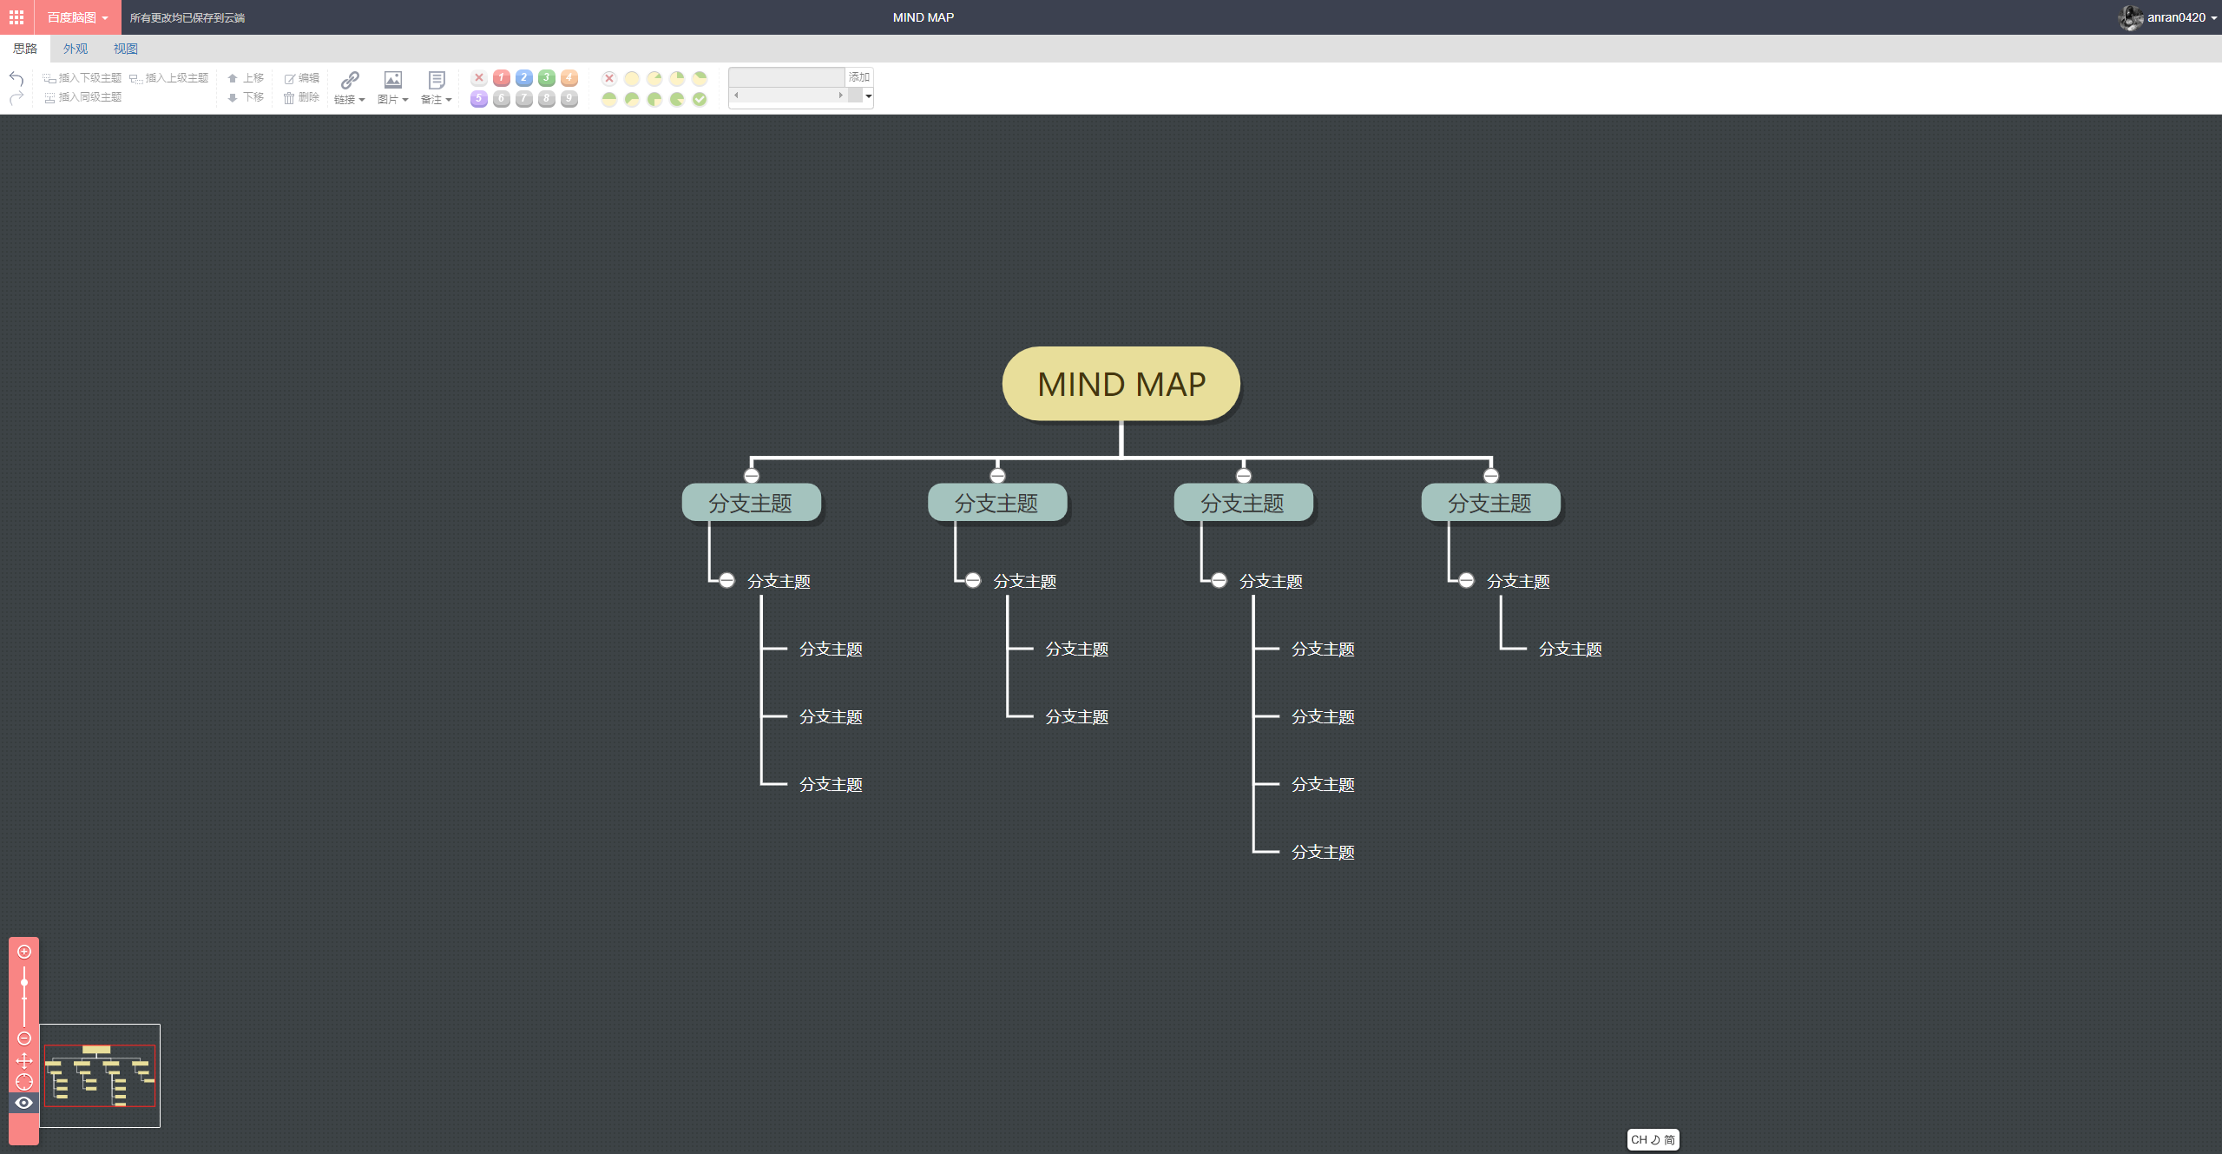Open the apps grid icon
Viewport: 2222px width, 1154px height.
point(16,17)
